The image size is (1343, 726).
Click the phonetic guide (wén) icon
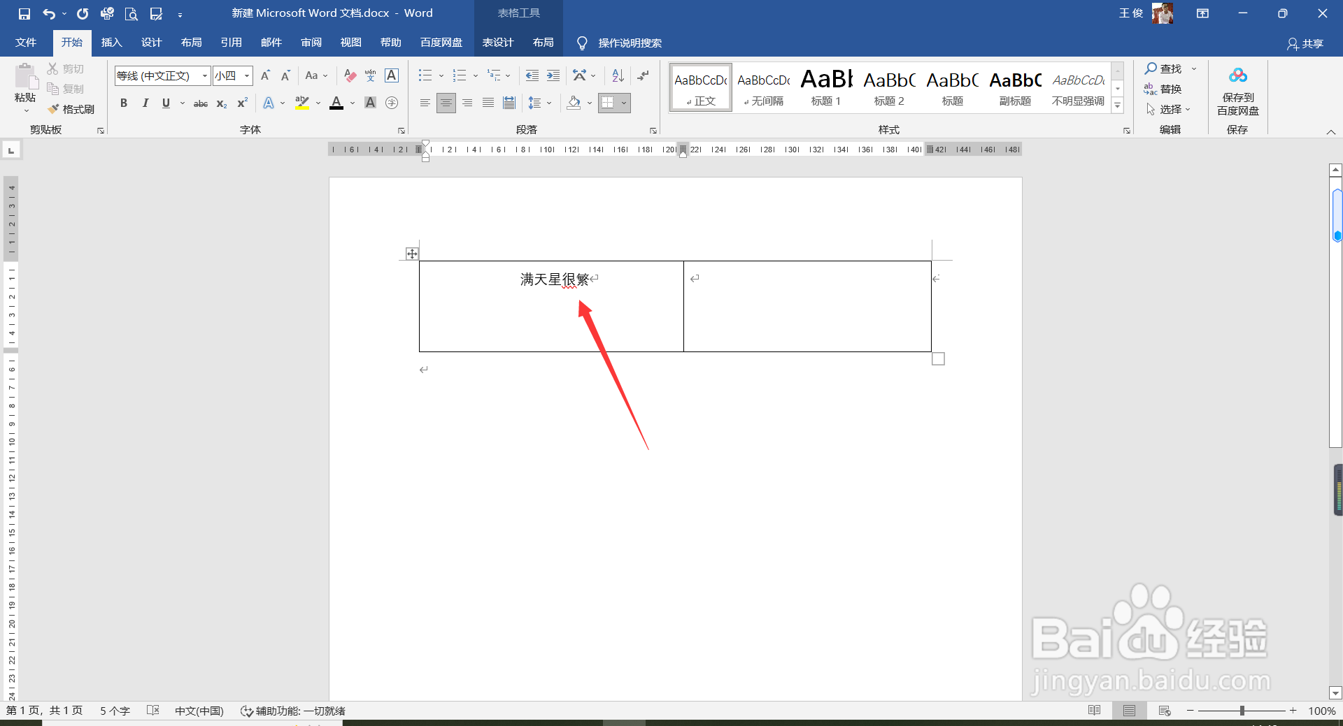point(371,75)
